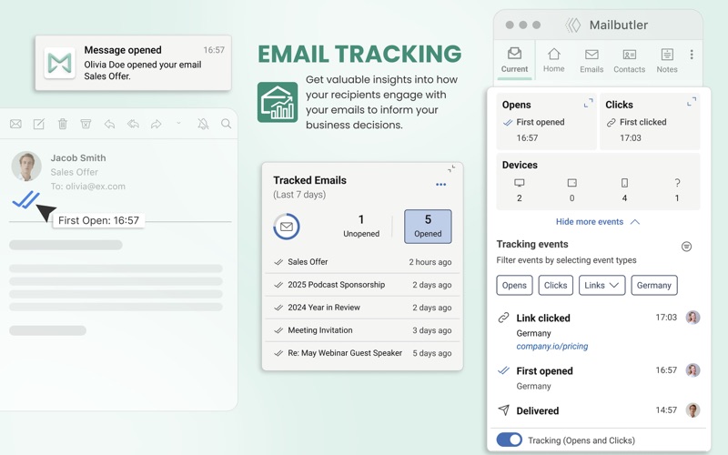The width and height of the screenshot is (728, 455).
Task: Expand the Clicks card
Action: pyautogui.click(x=692, y=102)
